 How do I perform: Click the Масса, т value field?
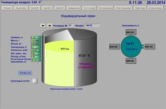coord(36,41)
